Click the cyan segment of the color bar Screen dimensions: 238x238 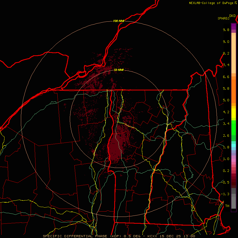(234, 145)
